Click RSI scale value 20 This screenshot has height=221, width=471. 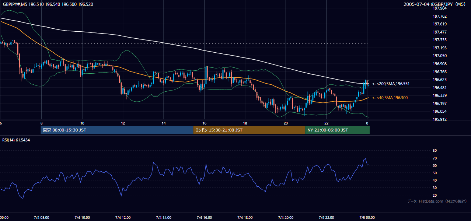[x=435, y=196]
